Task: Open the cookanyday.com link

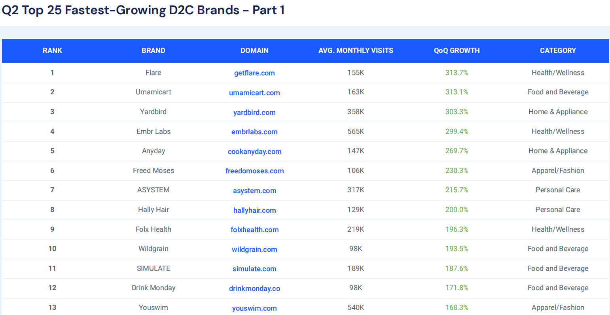Action: (254, 152)
